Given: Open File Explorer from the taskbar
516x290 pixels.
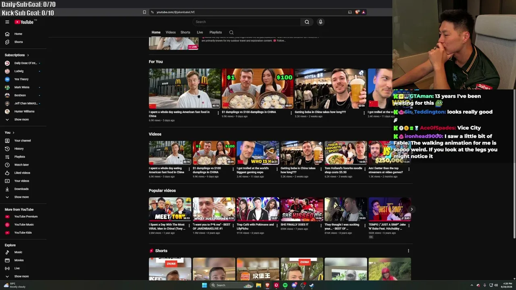Looking at the screenshot, I should click(258, 285).
